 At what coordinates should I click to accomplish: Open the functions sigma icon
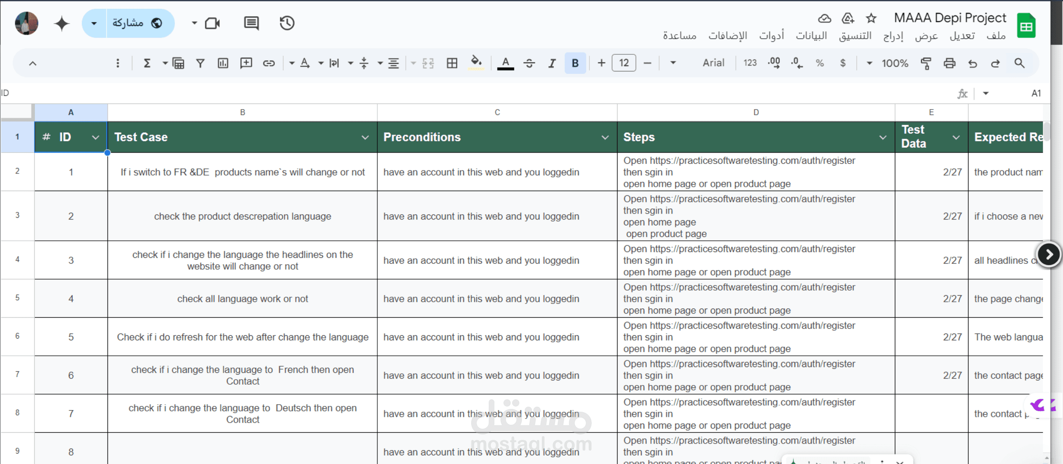click(x=146, y=63)
